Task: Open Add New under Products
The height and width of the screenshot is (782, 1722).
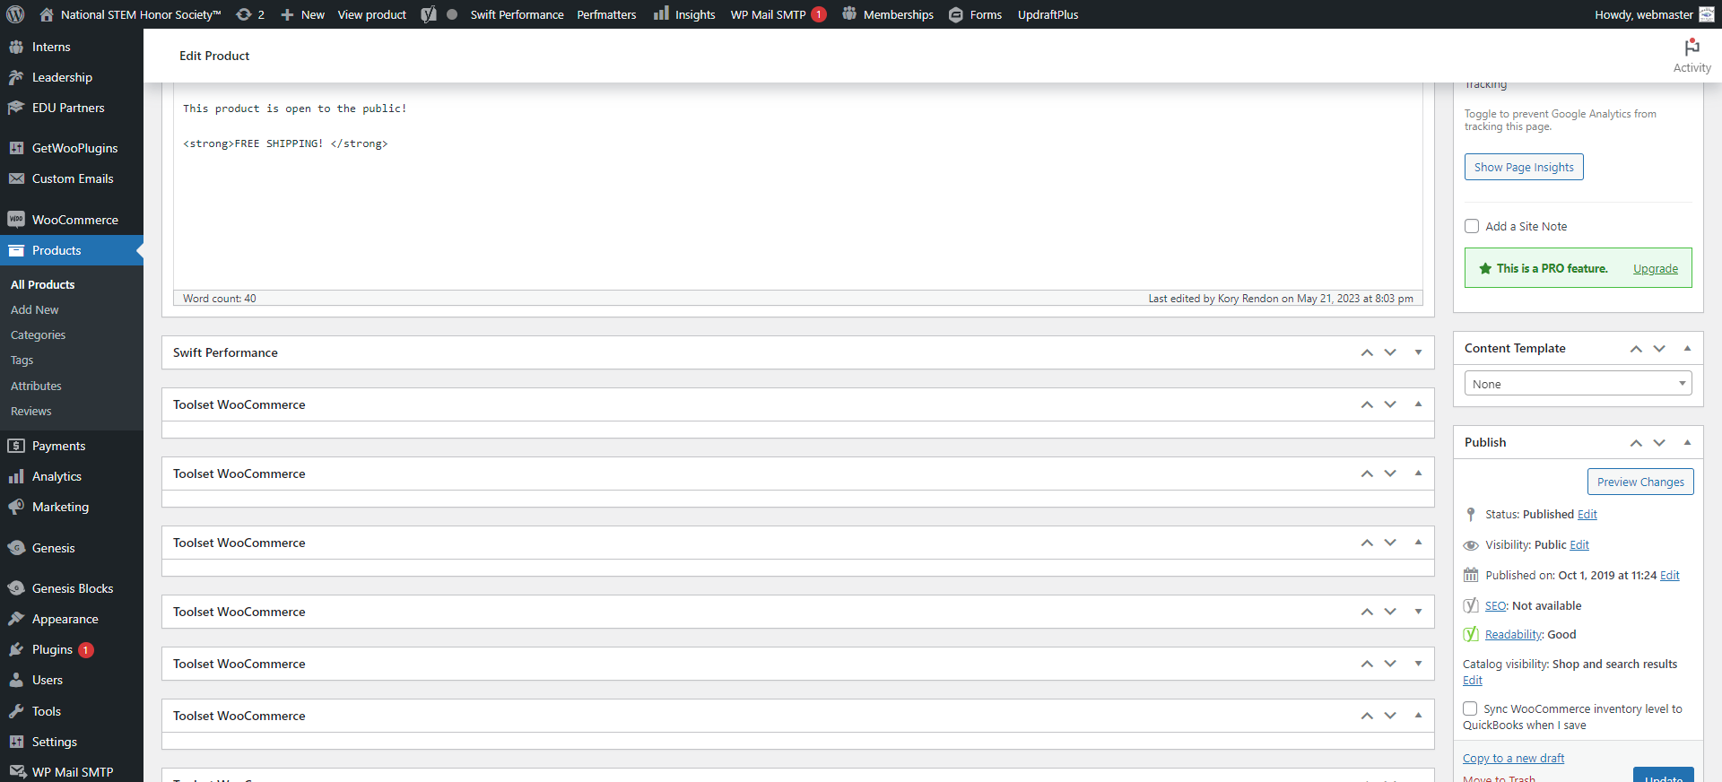Action: tap(34, 309)
